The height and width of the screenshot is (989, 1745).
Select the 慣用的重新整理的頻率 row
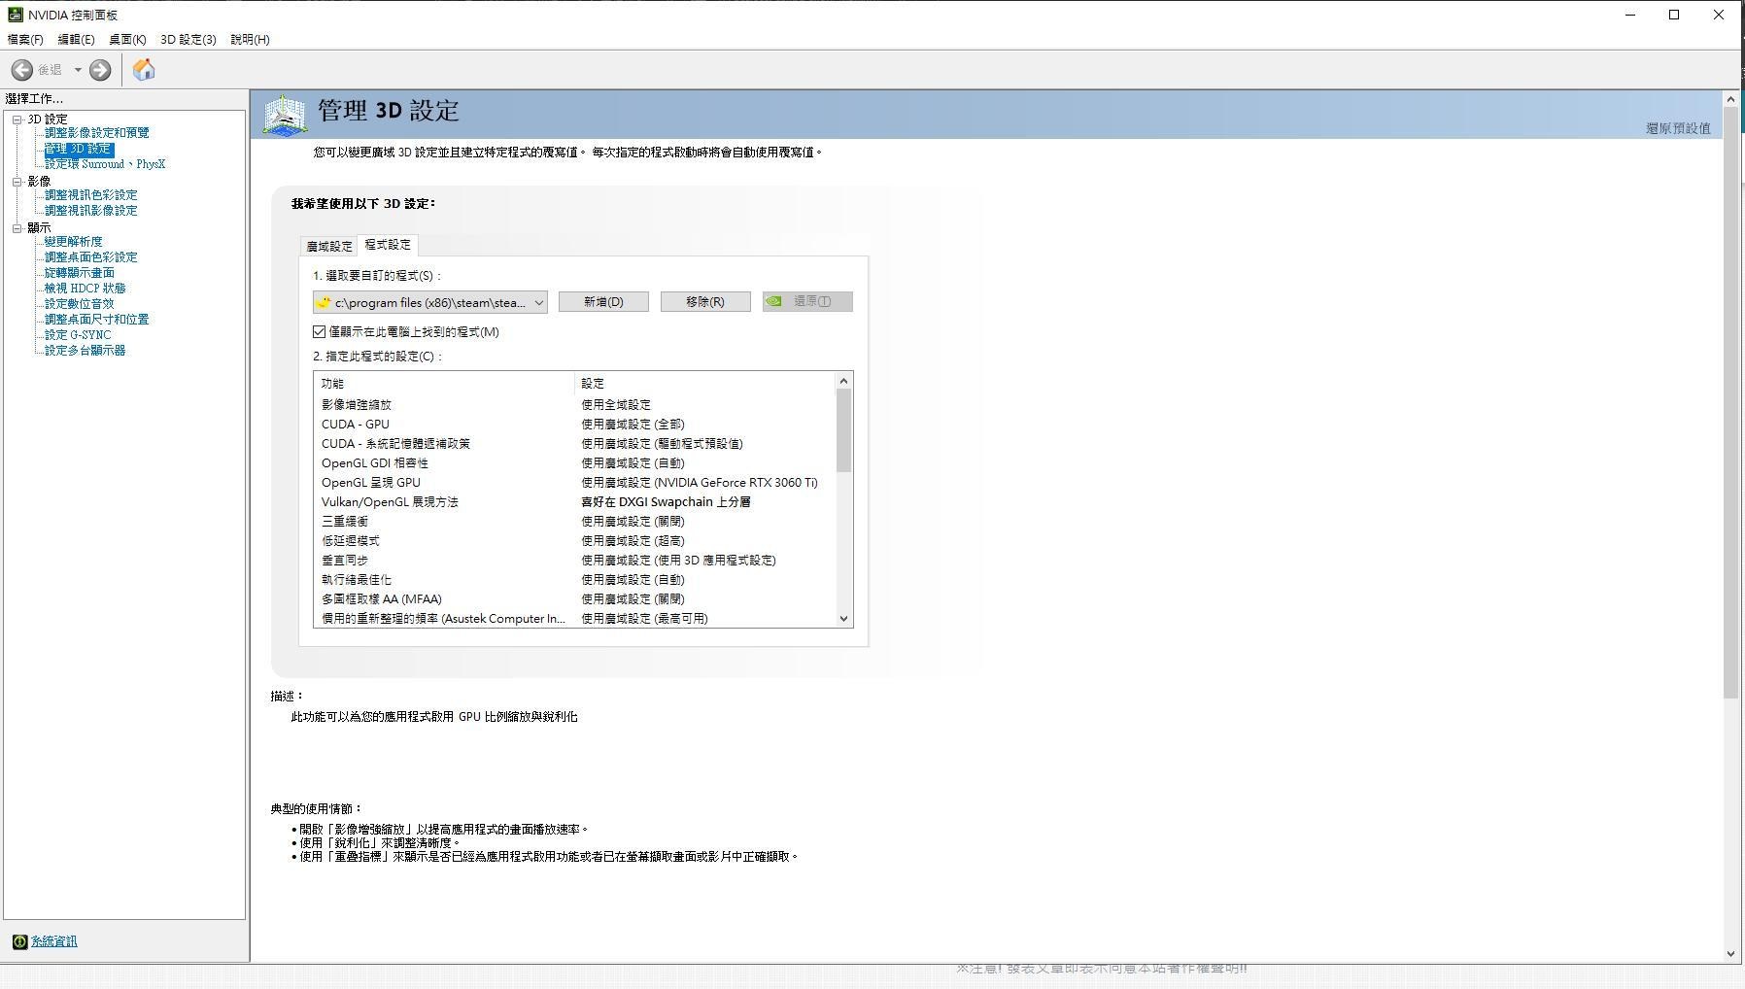tap(574, 619)
